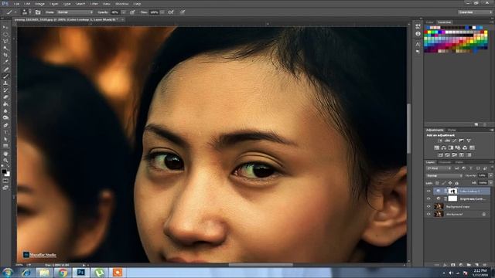Toggle the Brush panel button
The image size is (495, 278).
pyautogui.click(x=38, y=12)
